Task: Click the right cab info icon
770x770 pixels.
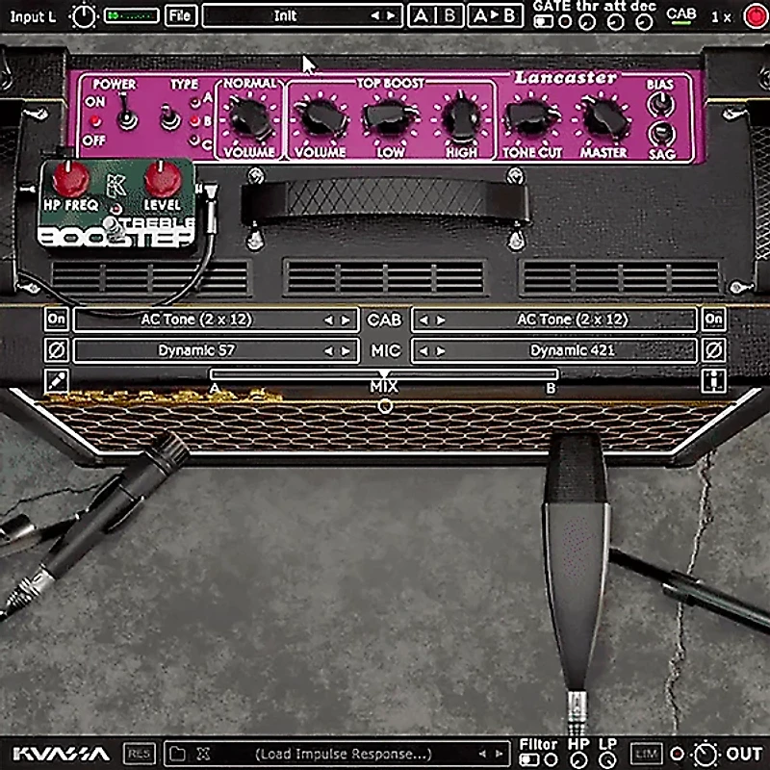Action: [713, 381]
